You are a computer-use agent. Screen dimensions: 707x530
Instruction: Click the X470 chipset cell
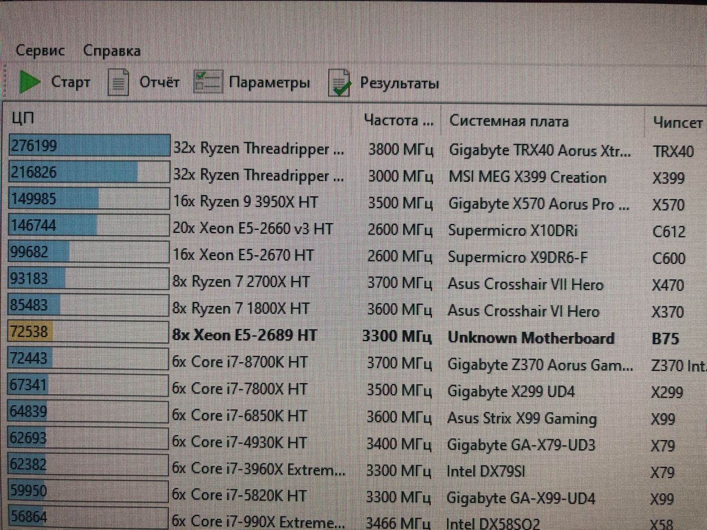coord(668,285)
